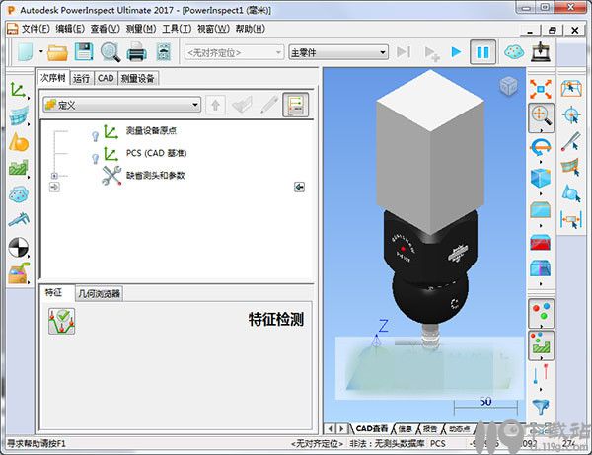
Task: Click the report icon beside Print
Action: [164, 52]
